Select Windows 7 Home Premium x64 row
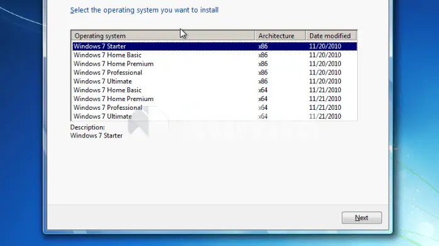Viewport: 439px width, 246px height. click(214, 99)
